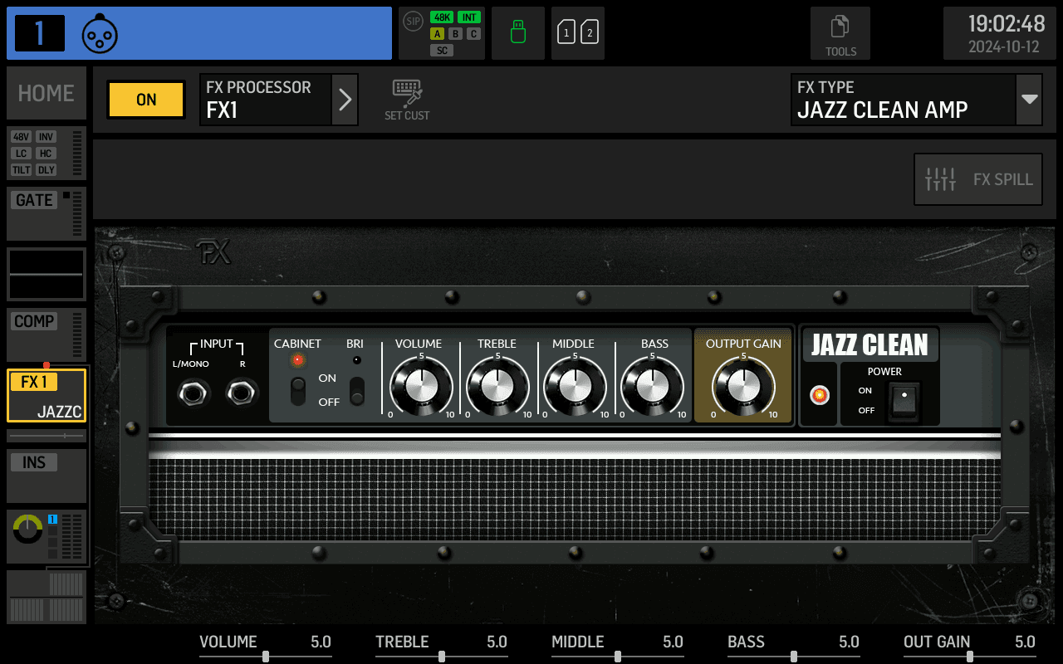Toggle the TILT indicator
The image size is (1063, 664).
click(22, 170)
